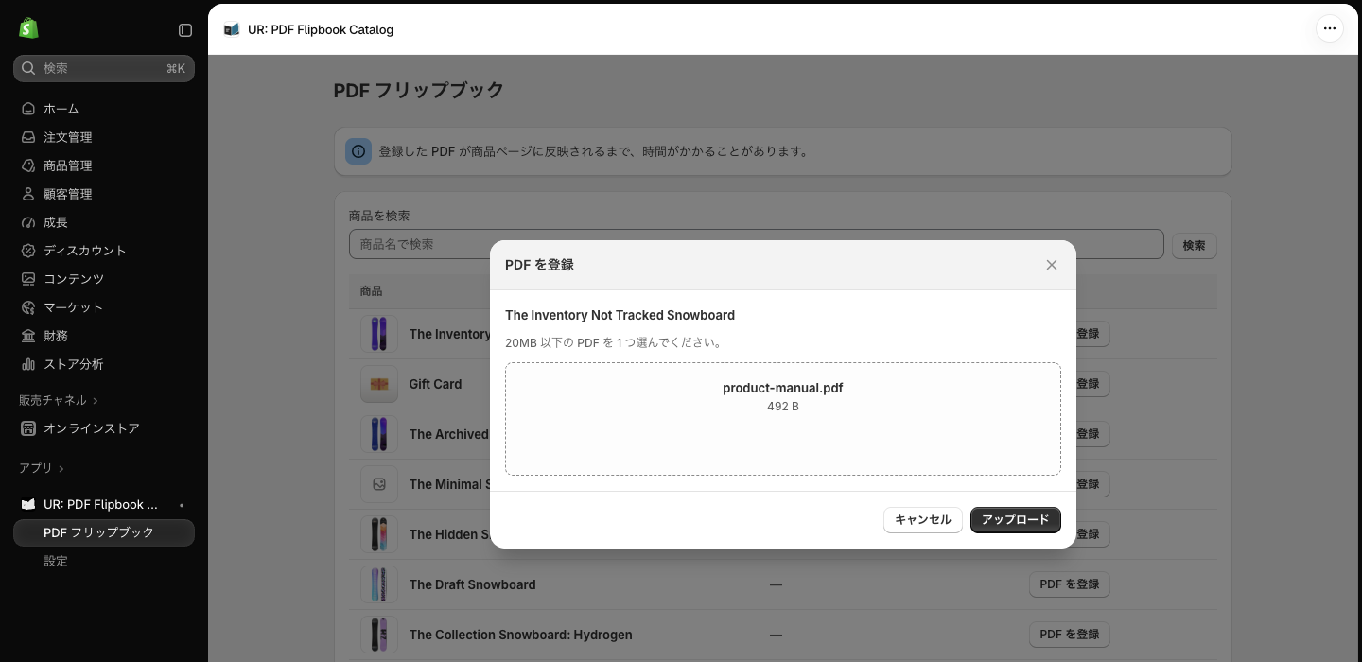Click The Draft Snowboard thumbnail
The height and width of the screenshot is (662, 1362).
coord(379,584)
